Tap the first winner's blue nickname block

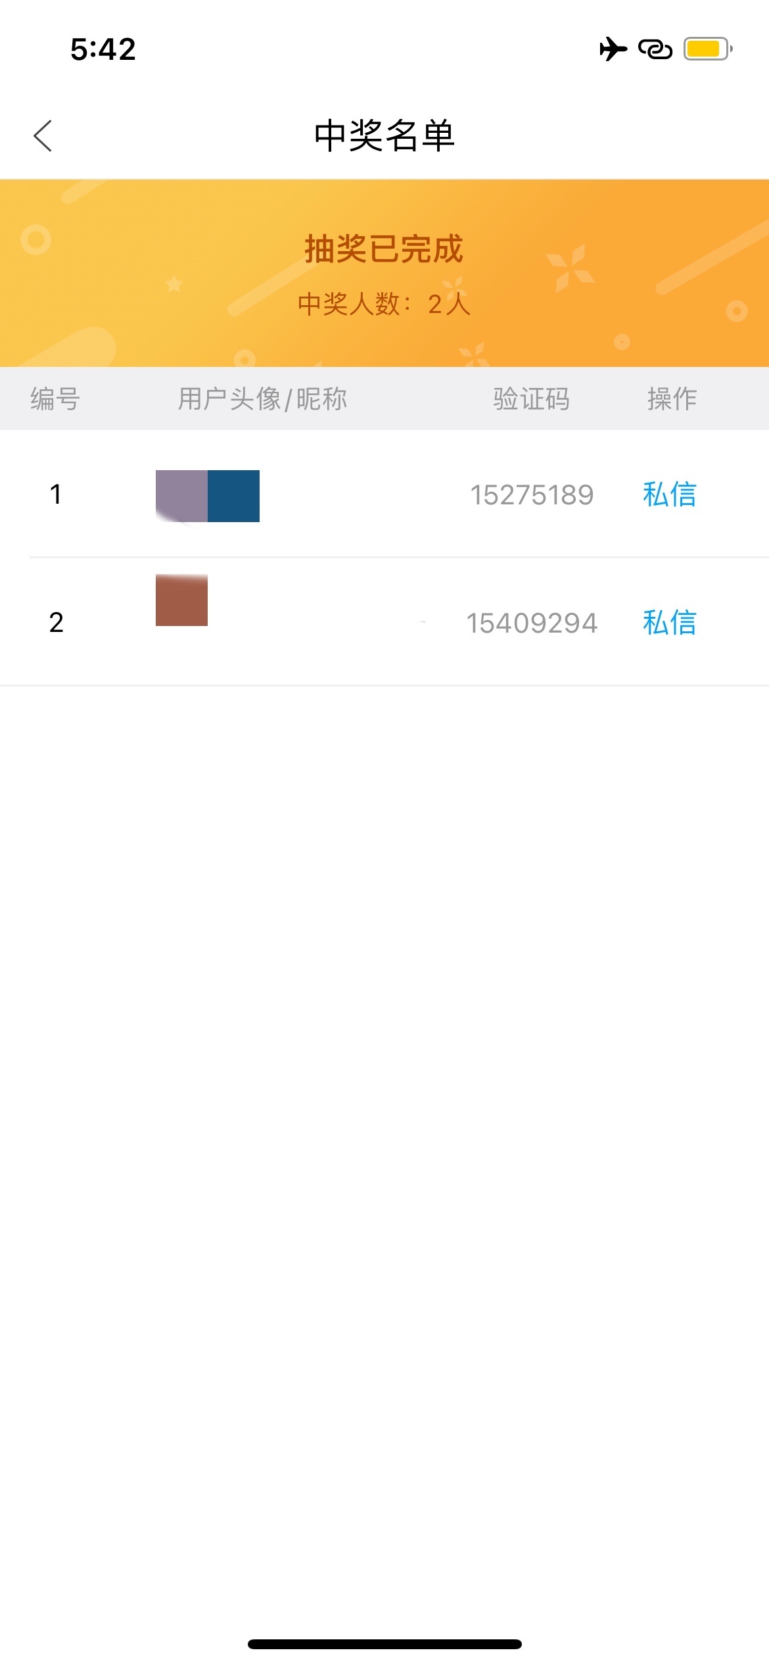[233, 496]
